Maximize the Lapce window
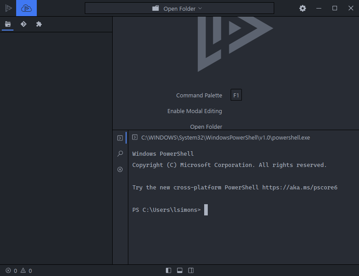Image resolution: width=359 pixels, height=276 pixels. 335,8
